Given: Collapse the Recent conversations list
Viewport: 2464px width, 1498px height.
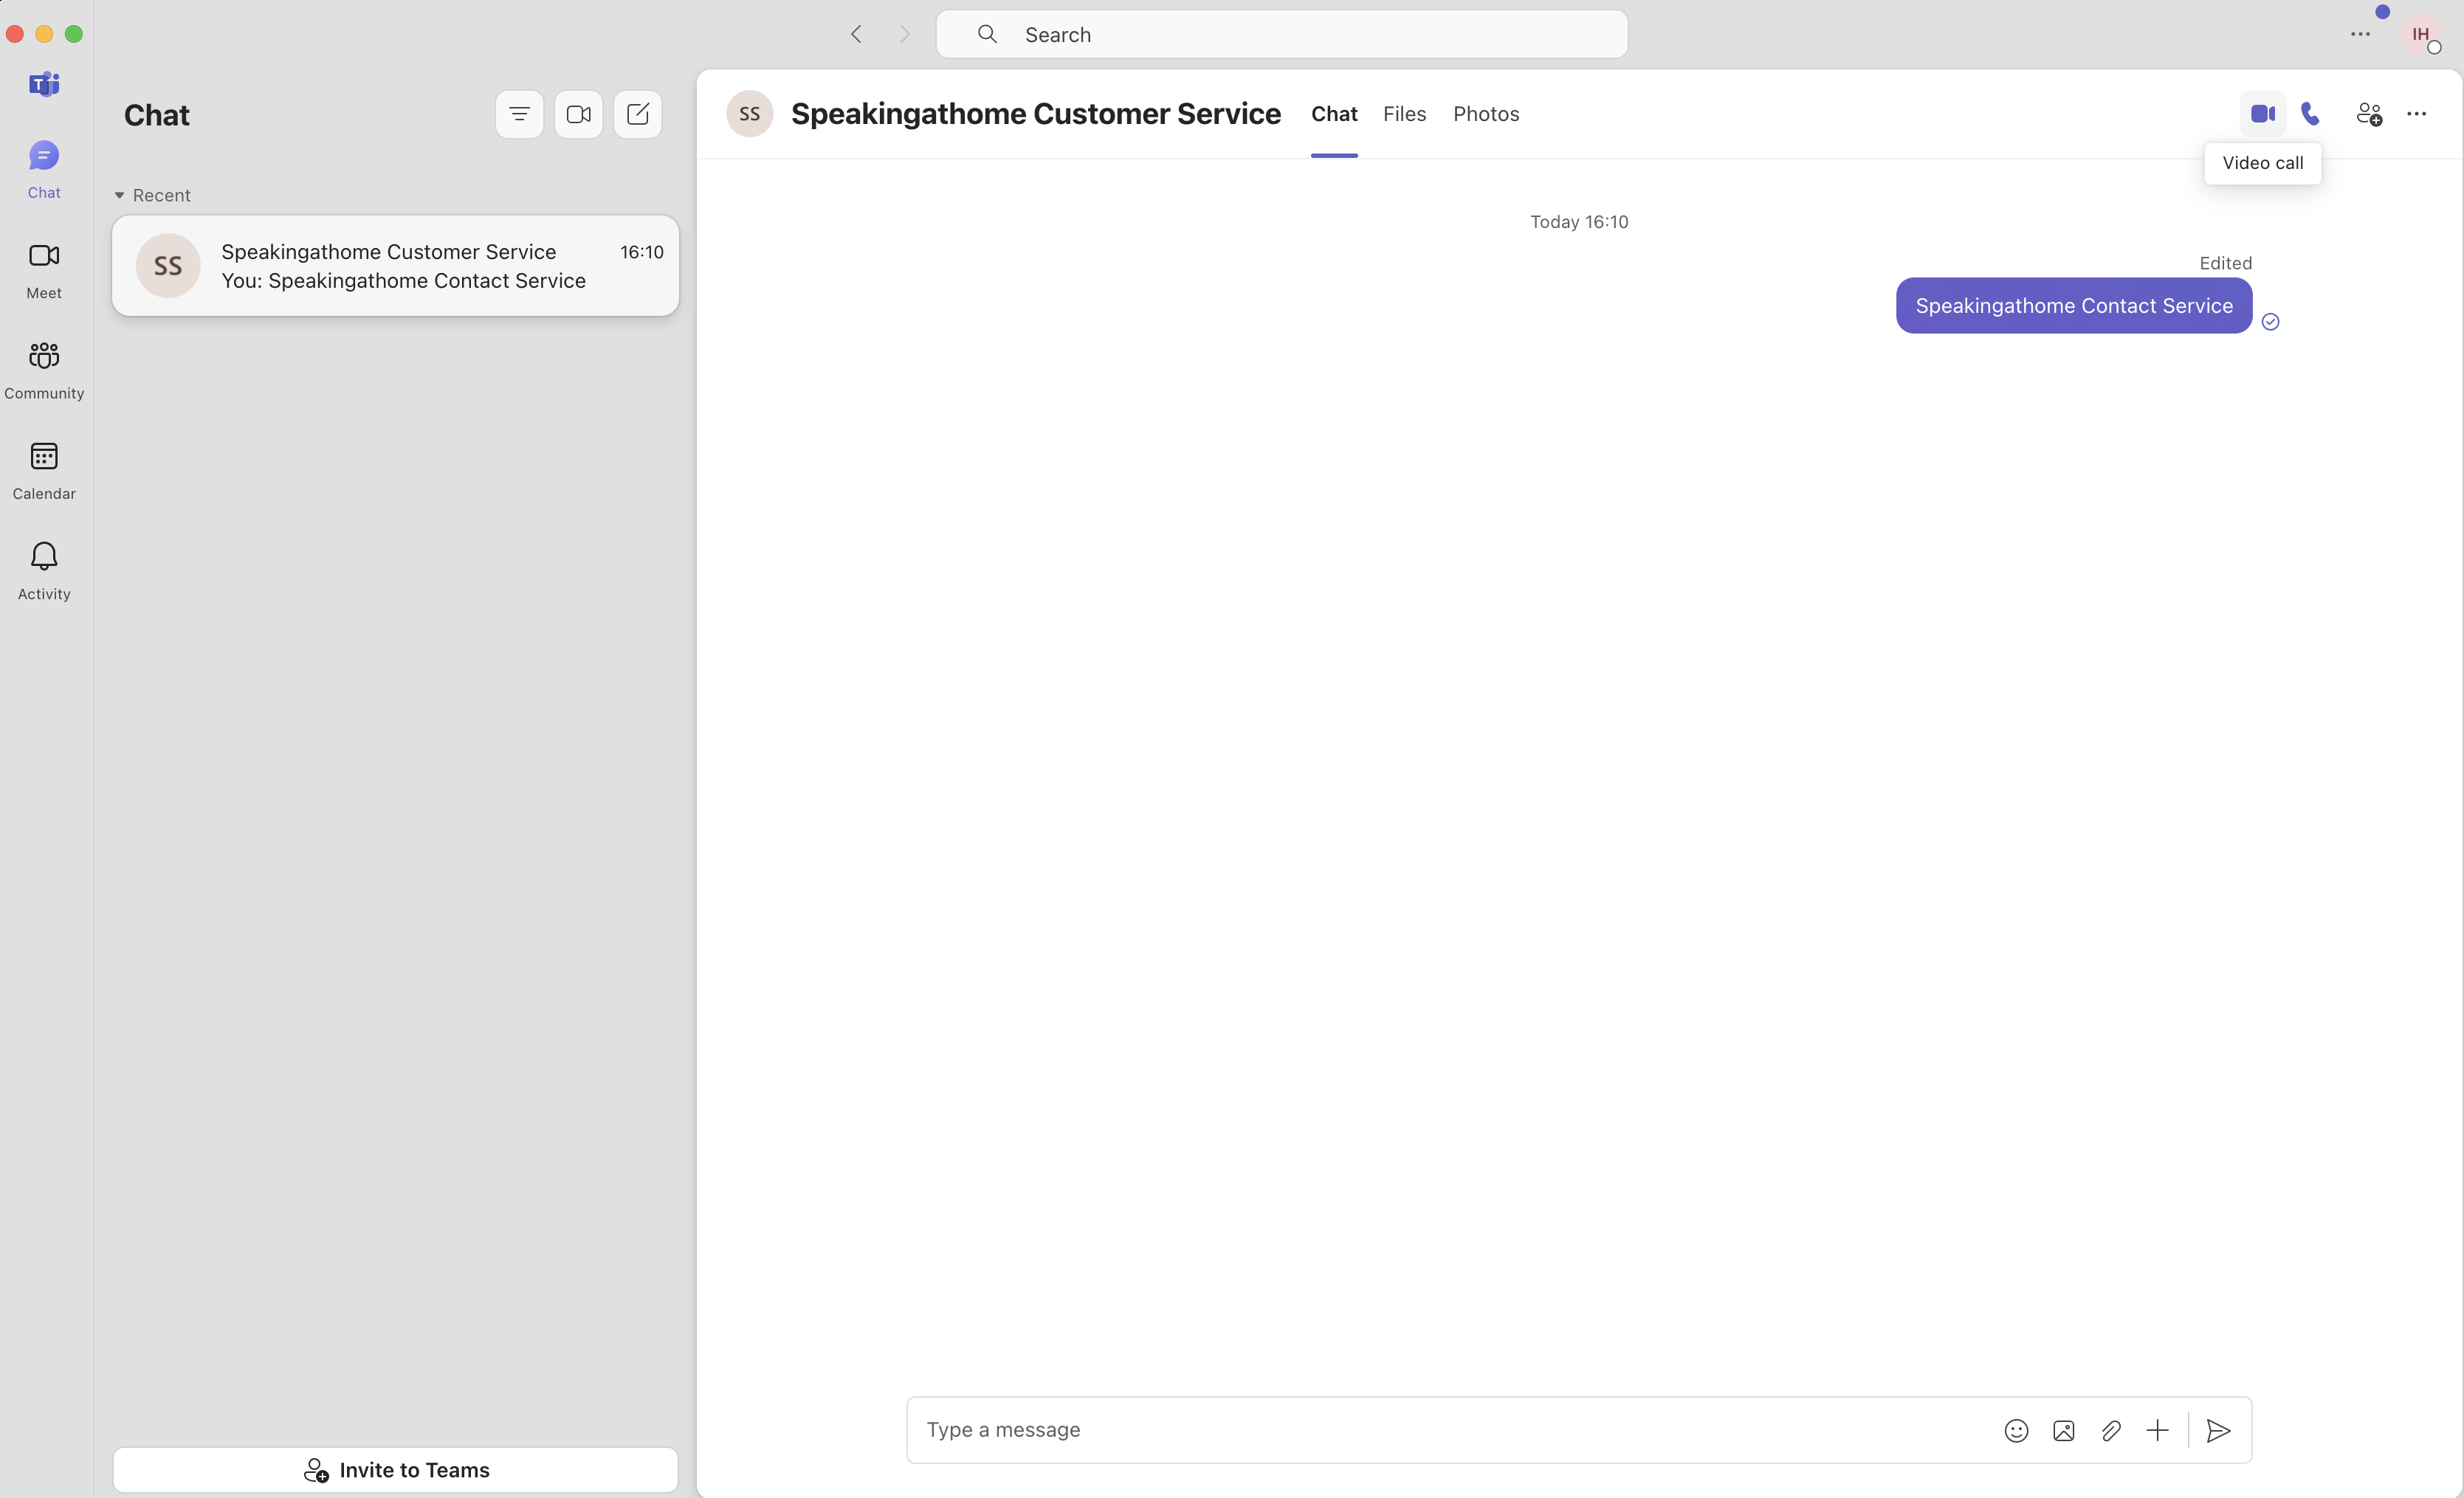Looking at the screenshot, I should coord(119,195).
